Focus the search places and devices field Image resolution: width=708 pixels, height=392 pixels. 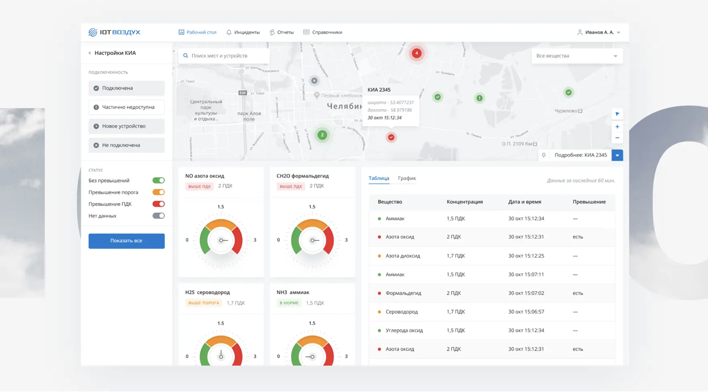click(x=224, y=55)
